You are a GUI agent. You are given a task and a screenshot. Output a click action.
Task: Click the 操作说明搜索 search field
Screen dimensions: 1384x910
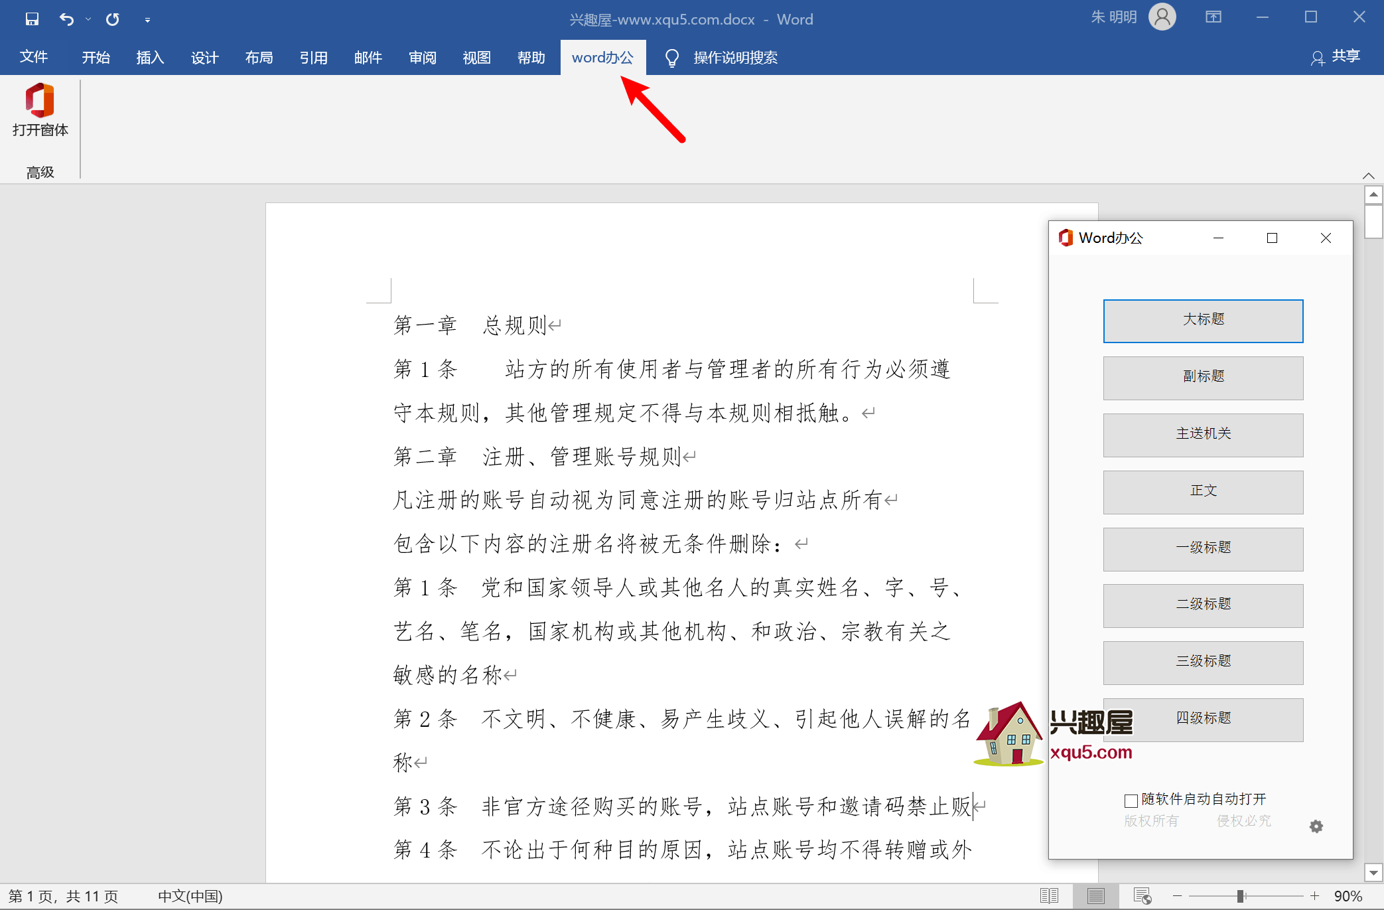pos(735,58)
